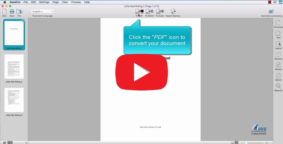Viewport: 283px width, 144px height.
Task: Click the New document icon
Action: point(5,12)
